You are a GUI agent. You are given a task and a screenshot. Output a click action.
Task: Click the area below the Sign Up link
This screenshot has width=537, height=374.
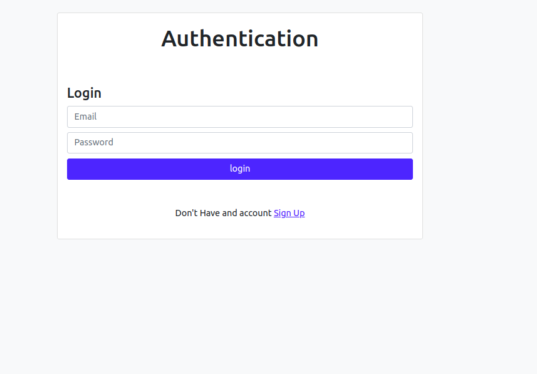click(x=240, y=229)
